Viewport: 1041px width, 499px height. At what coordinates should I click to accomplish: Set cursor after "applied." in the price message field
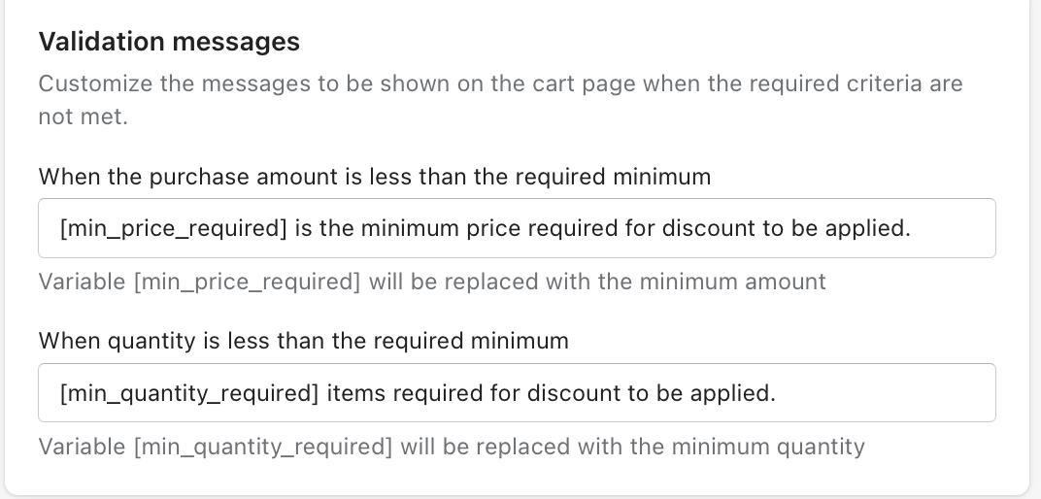click(x=913, y=229)
